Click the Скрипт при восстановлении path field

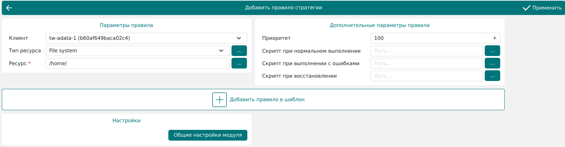tap(426, 76)
